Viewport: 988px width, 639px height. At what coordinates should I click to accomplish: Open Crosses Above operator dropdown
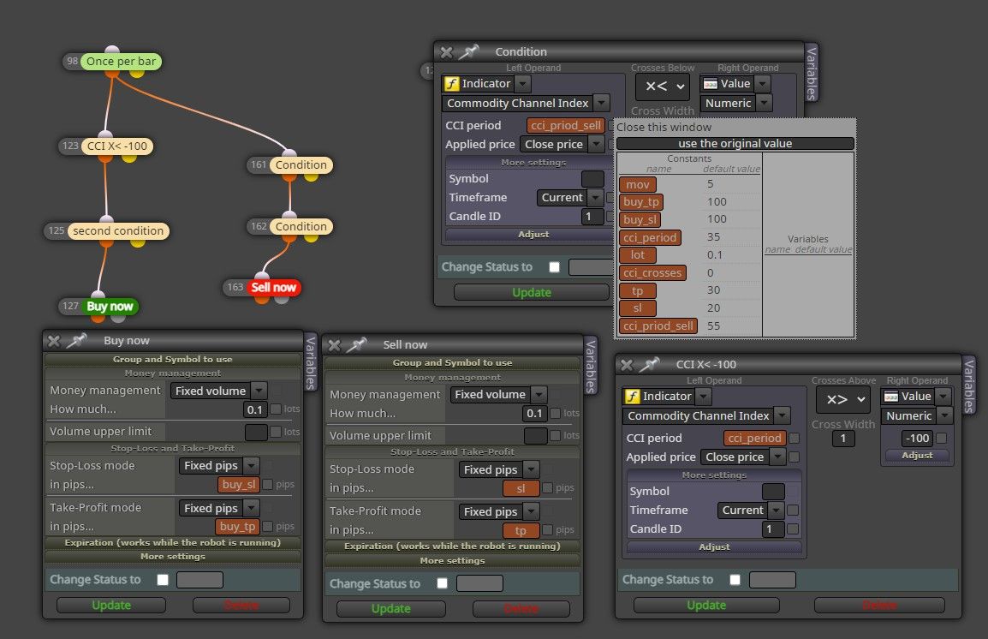(x=843, y=399)
